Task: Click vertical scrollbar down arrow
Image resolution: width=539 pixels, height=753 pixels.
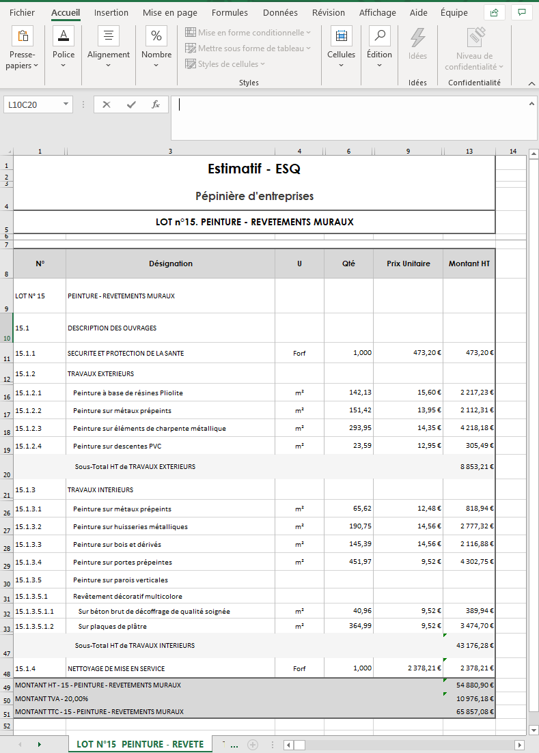Action: point(534,730)
